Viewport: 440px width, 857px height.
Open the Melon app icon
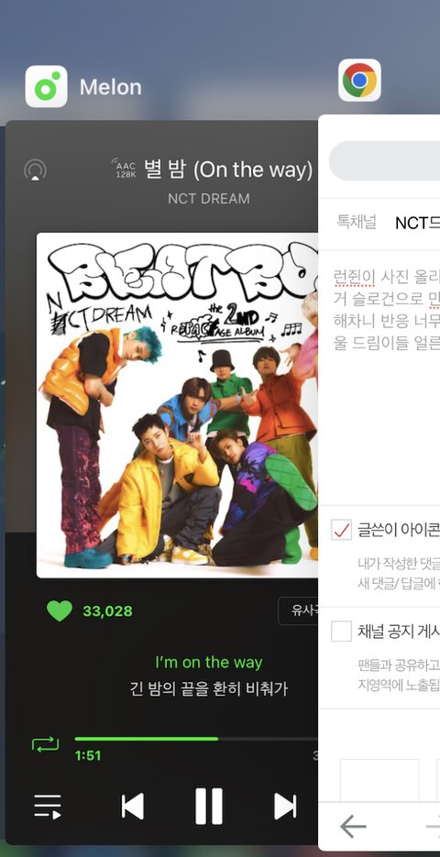coord(46,86)
